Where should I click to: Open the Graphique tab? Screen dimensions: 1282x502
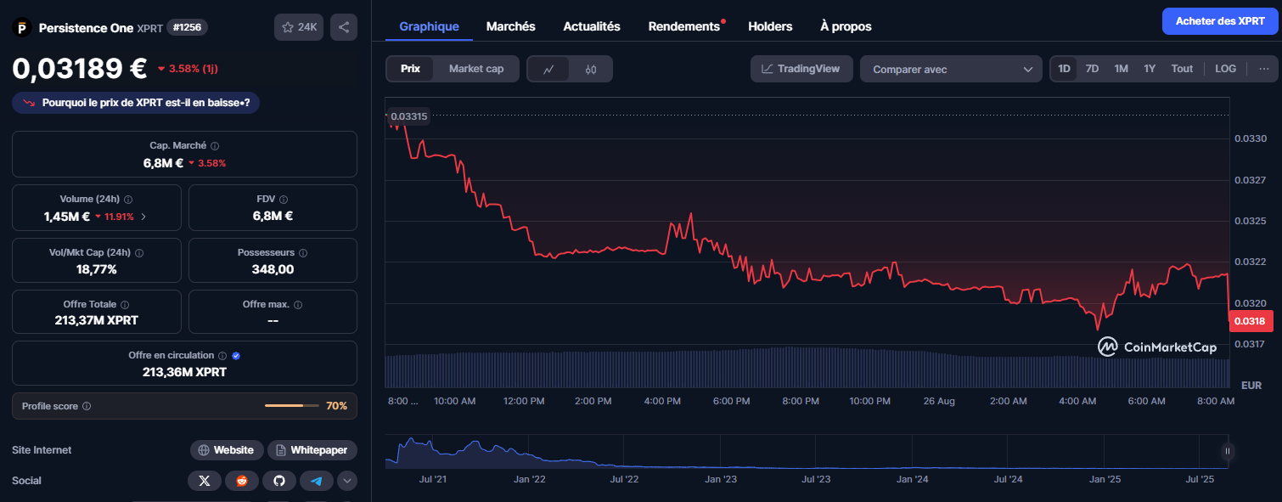[429, 26]
